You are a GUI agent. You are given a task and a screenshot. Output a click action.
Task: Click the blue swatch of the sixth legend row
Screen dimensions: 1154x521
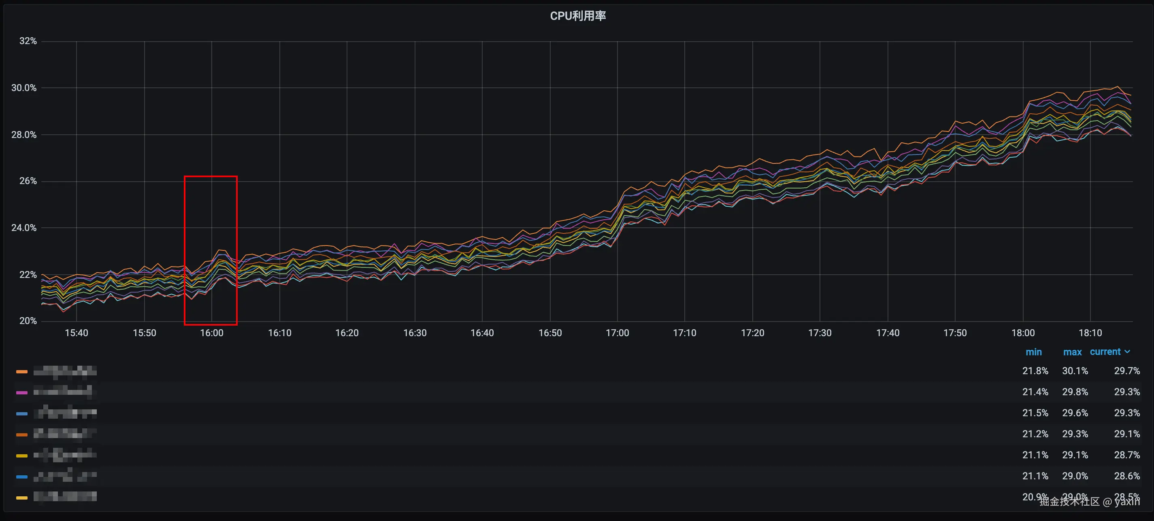21,477
